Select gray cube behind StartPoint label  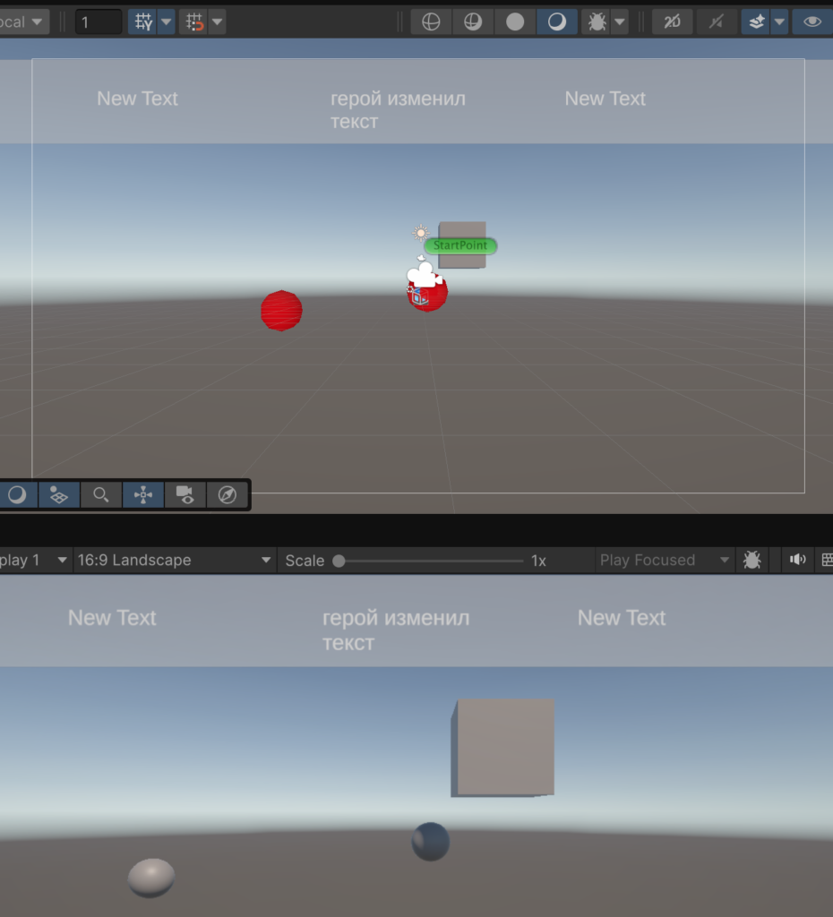(x=462, y=230)
